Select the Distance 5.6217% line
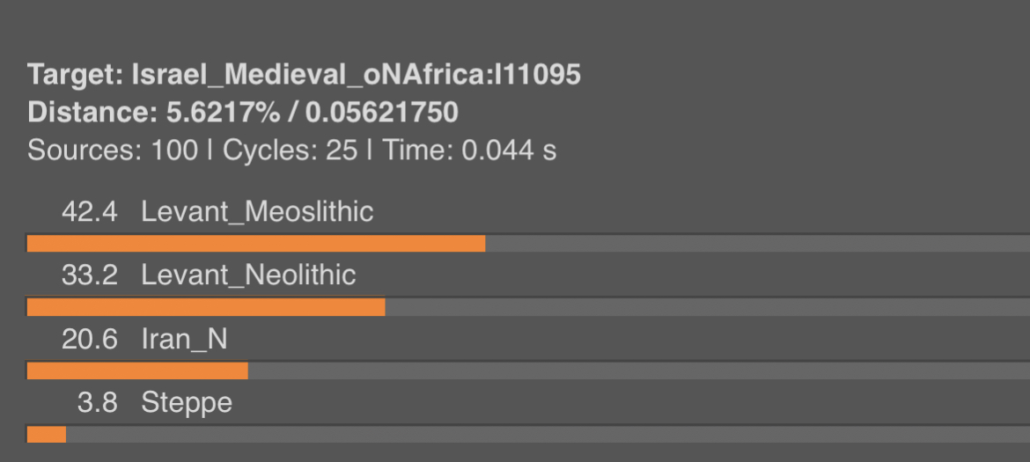The height and width of the screenshot is (462, 1030). 243,113
